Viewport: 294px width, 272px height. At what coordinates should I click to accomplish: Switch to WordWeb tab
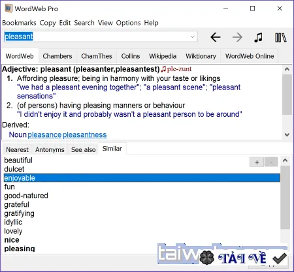(x=20, y=56)
